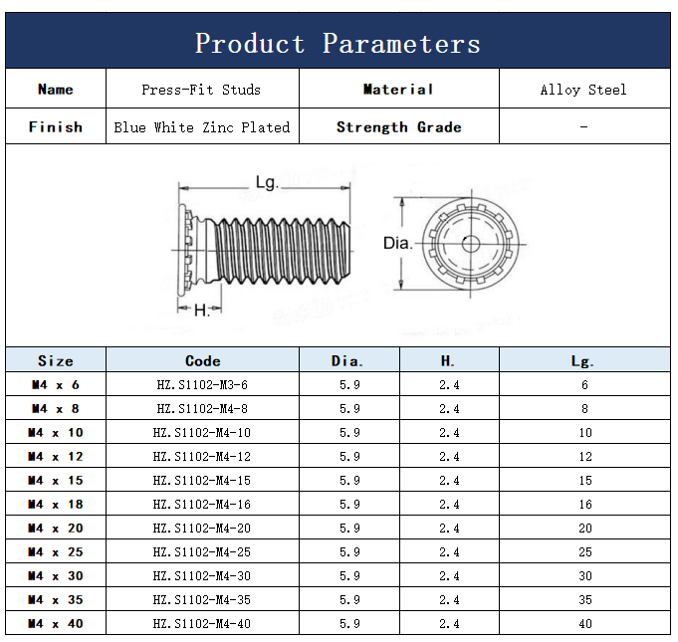Click the Blue White Zinc Plated cell
Viewport: 678px width, 642px height.
click(x=201, y=127)
